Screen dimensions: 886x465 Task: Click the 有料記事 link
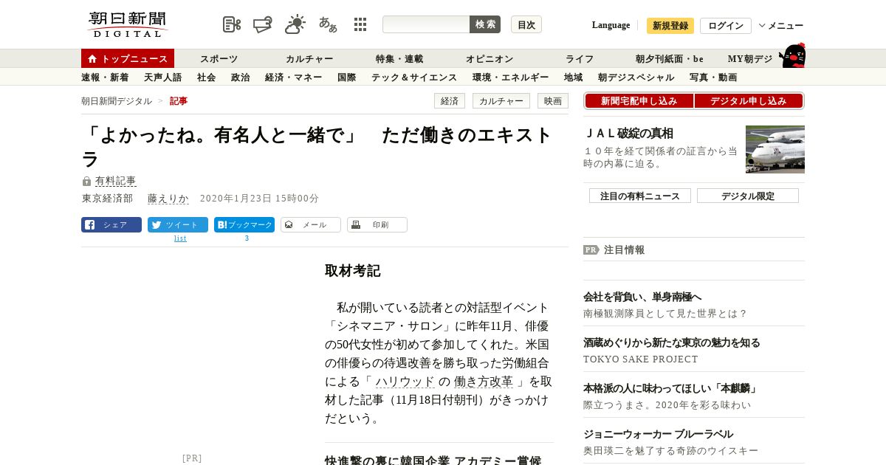pos(115,181)
